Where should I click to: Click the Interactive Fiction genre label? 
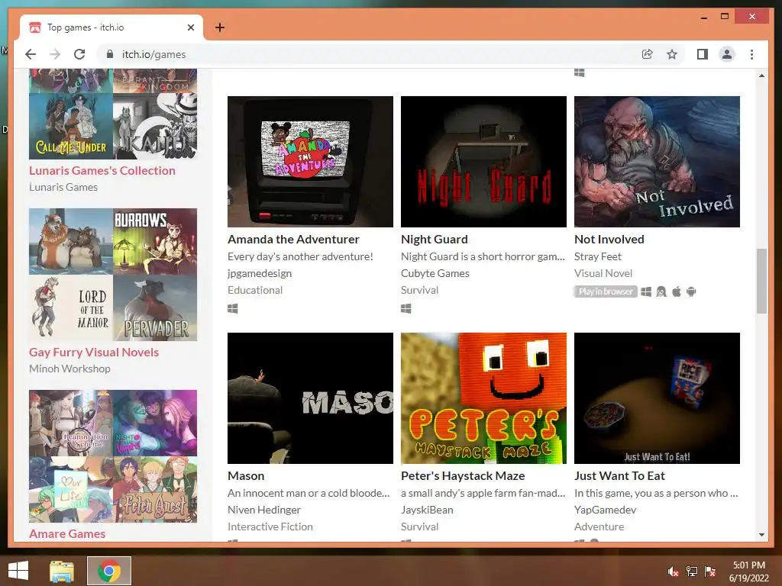coord(270,526)
